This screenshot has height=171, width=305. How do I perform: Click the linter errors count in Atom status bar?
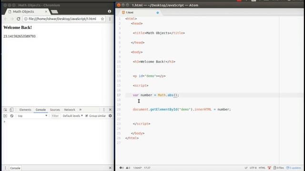pos(122,168)
